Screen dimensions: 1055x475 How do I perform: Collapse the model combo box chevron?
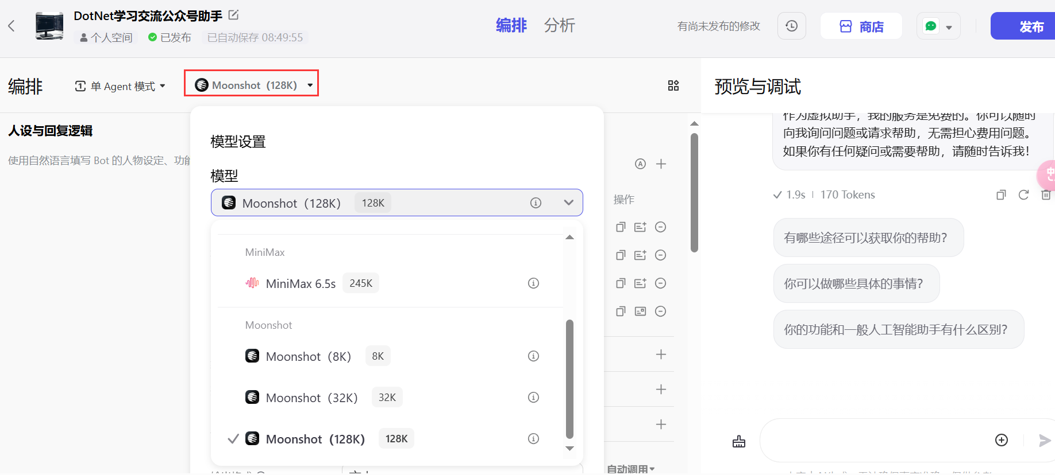pyautogui.click(x=568, y=203)
